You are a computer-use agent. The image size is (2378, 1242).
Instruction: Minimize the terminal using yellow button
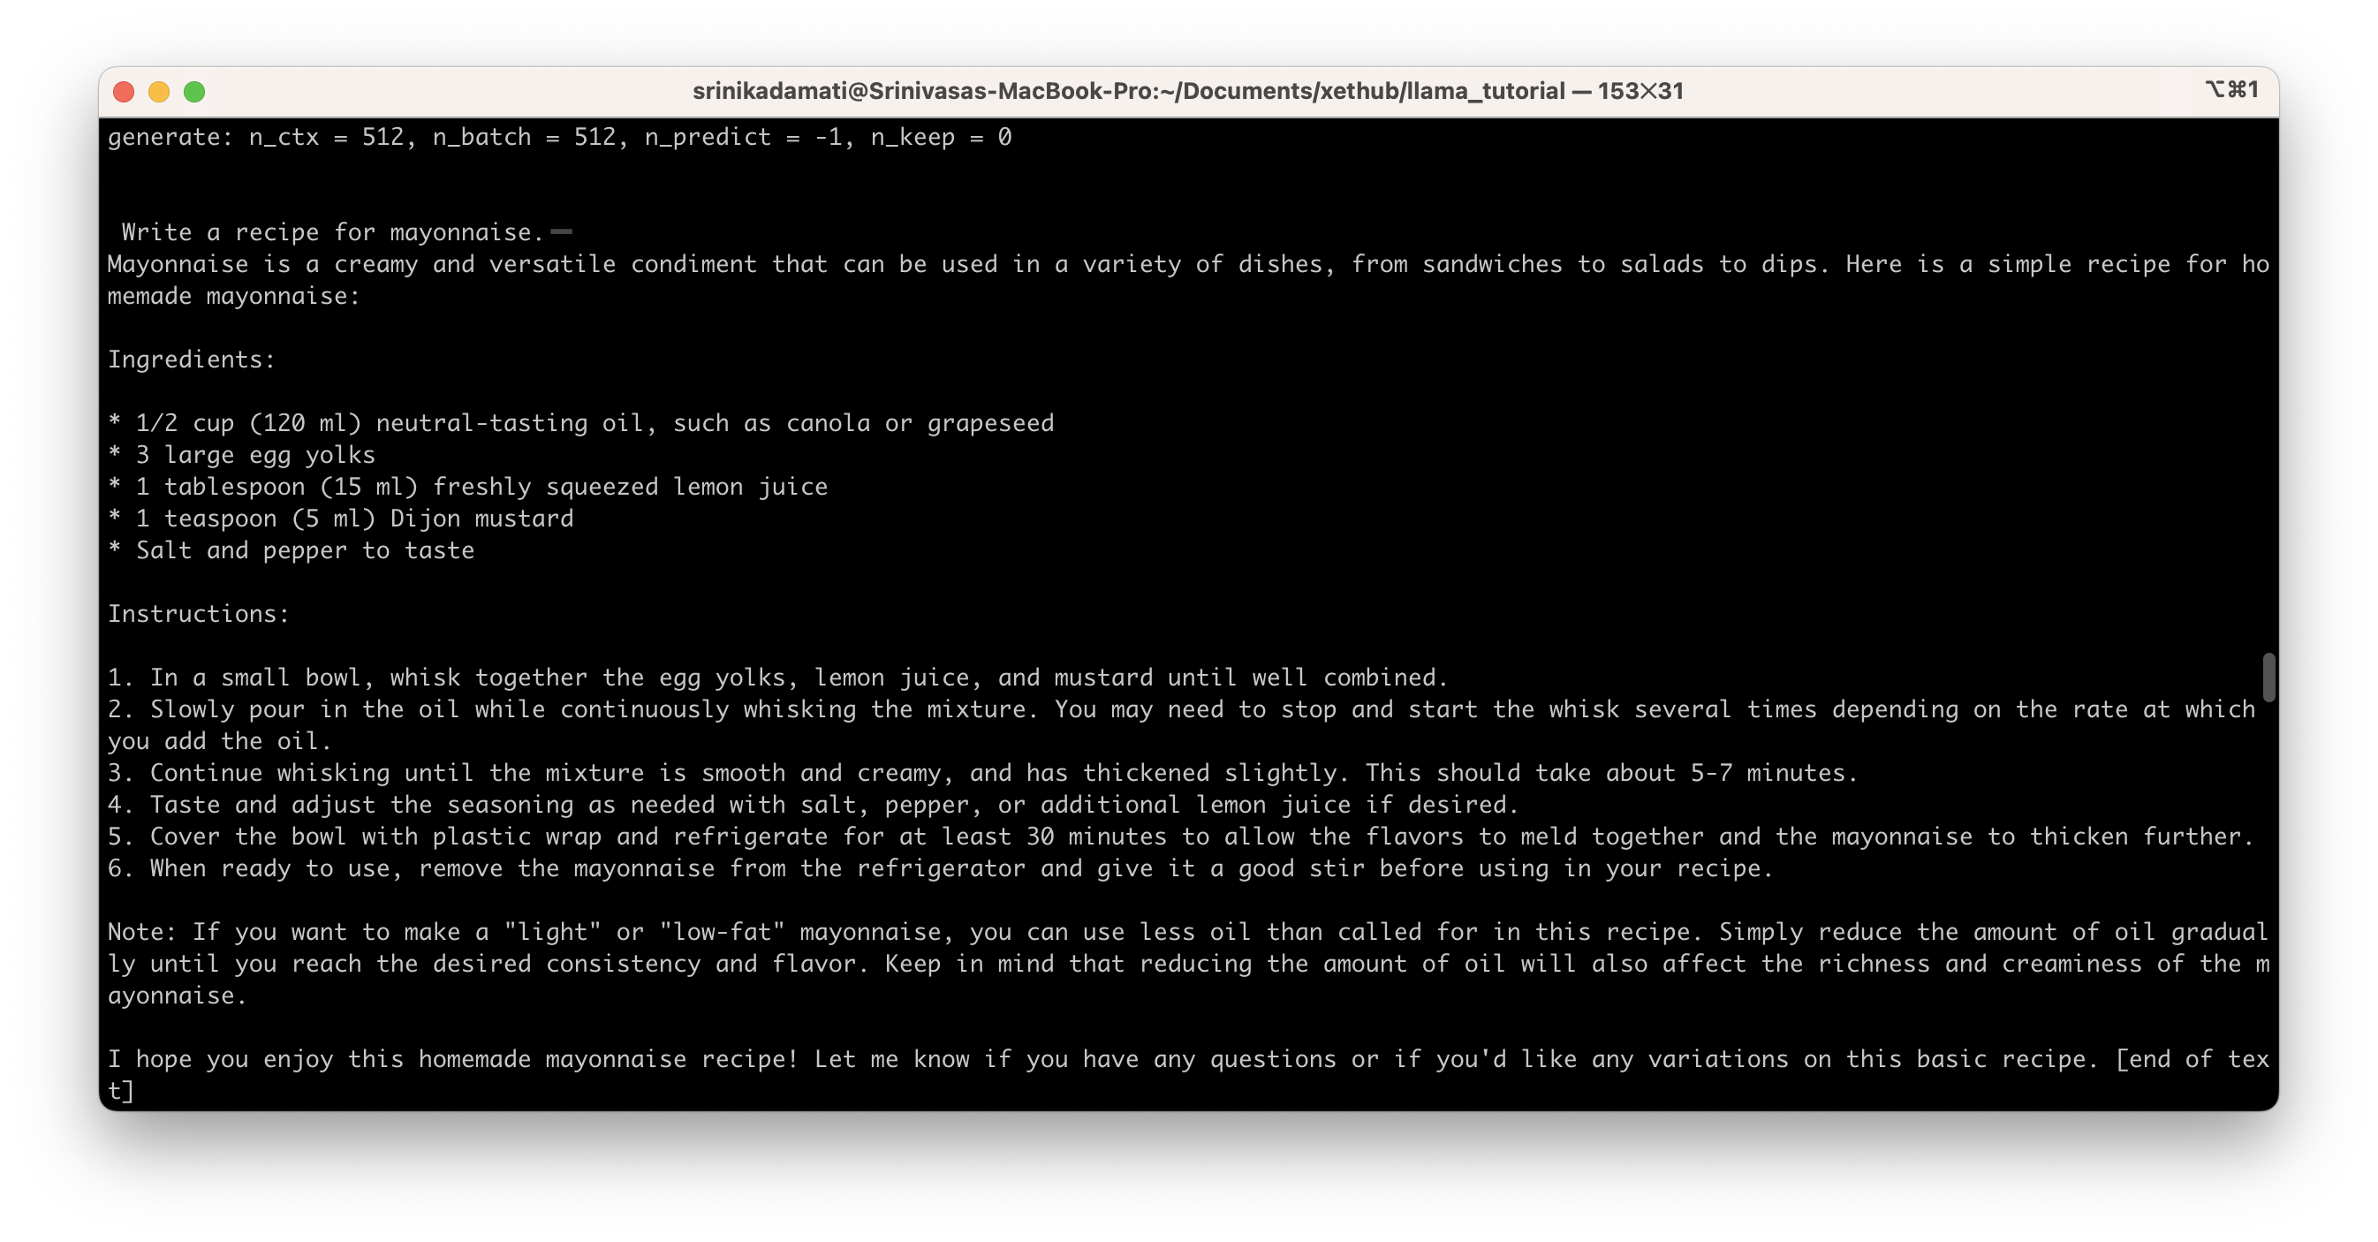(159, 91)
